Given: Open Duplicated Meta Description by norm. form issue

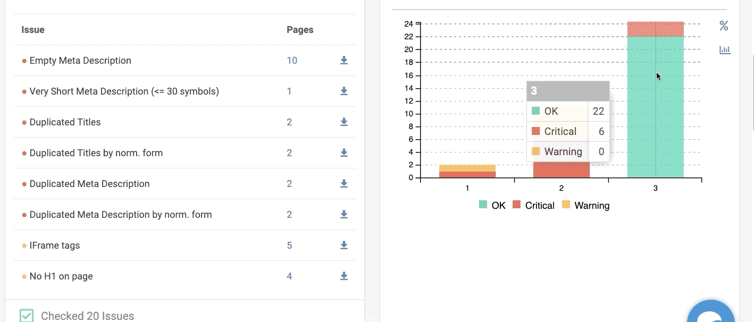Looking at the screenshot, I should click(121, 215).
